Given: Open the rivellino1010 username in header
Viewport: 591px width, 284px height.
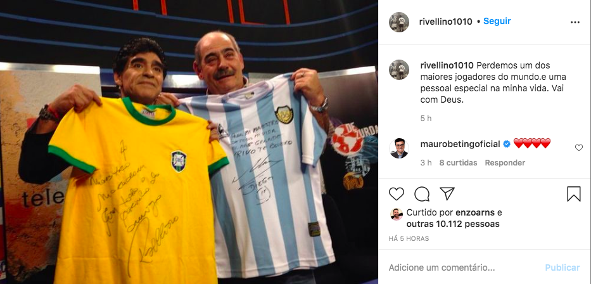Looking at the screenshot, I should click(445, 22).
